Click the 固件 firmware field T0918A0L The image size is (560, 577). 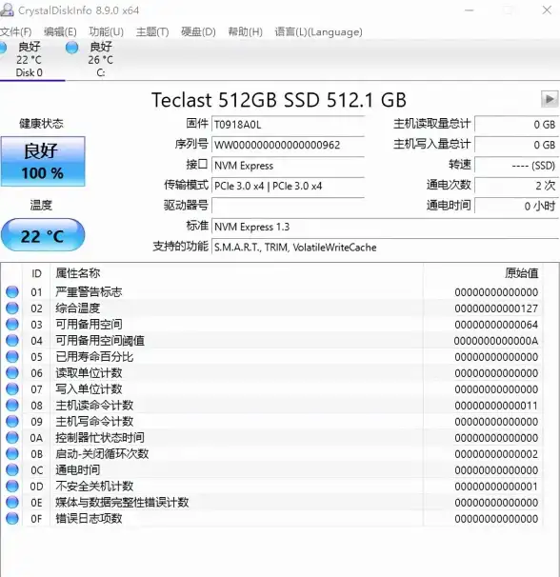(288, 125)
